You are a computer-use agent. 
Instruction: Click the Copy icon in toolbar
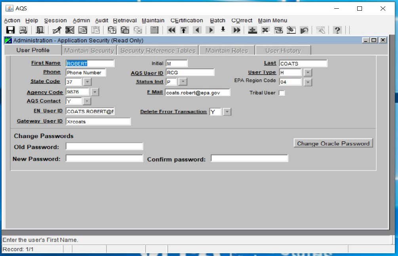pyautogui.click(x=82, y=30)
